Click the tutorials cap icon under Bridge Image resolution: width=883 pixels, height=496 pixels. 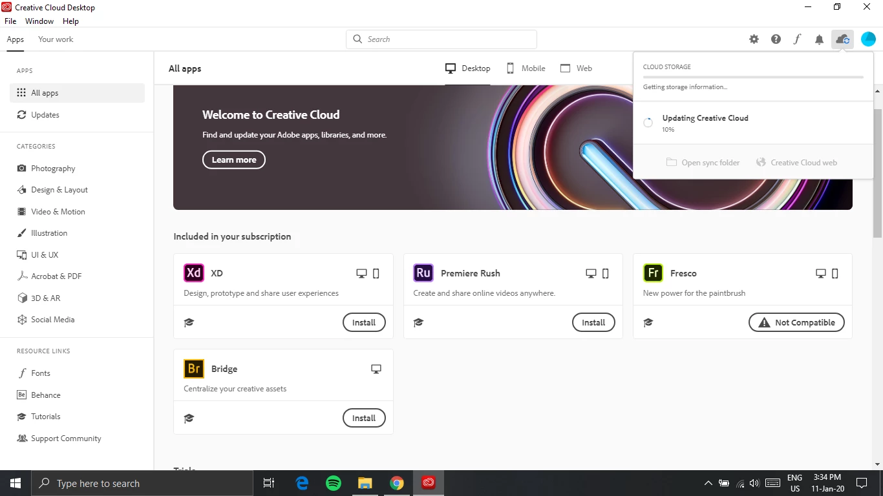tap(189, 418)
